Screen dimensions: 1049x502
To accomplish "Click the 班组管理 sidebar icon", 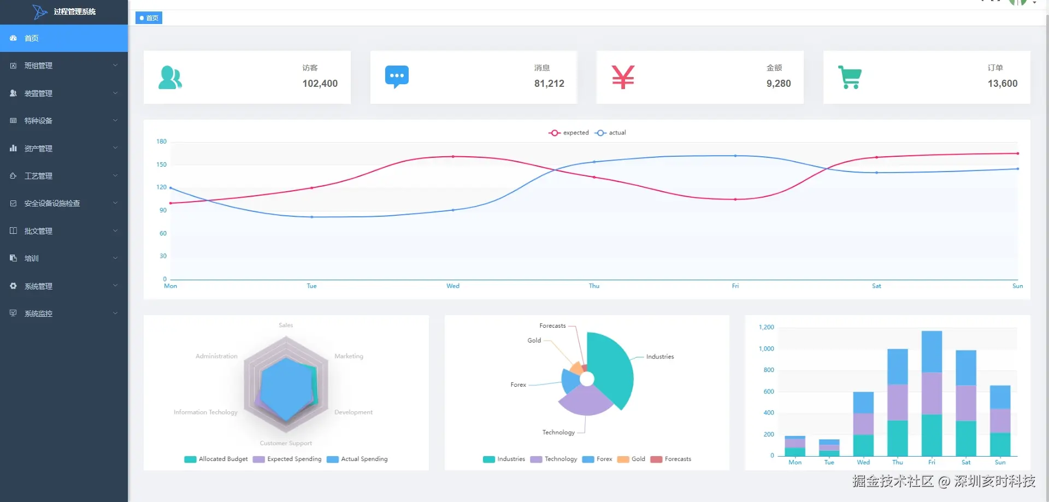I will click(x=13, y=66).
